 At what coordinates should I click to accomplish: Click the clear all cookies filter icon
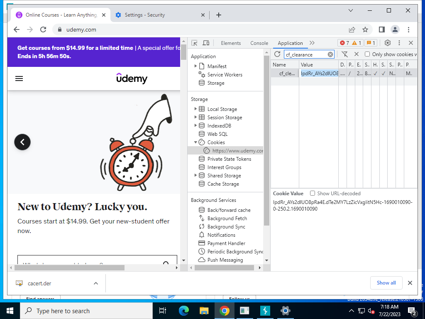pyautogui.click(x=344, y=54)
